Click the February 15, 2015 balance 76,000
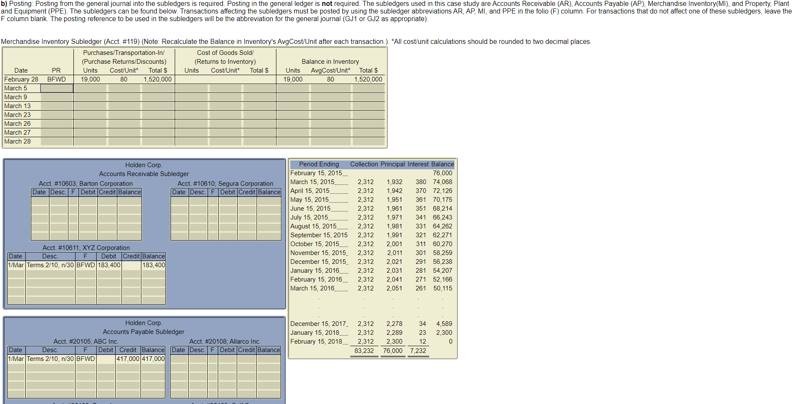The height and width of the screenshot is (404, 798). [x=442, y=173]
